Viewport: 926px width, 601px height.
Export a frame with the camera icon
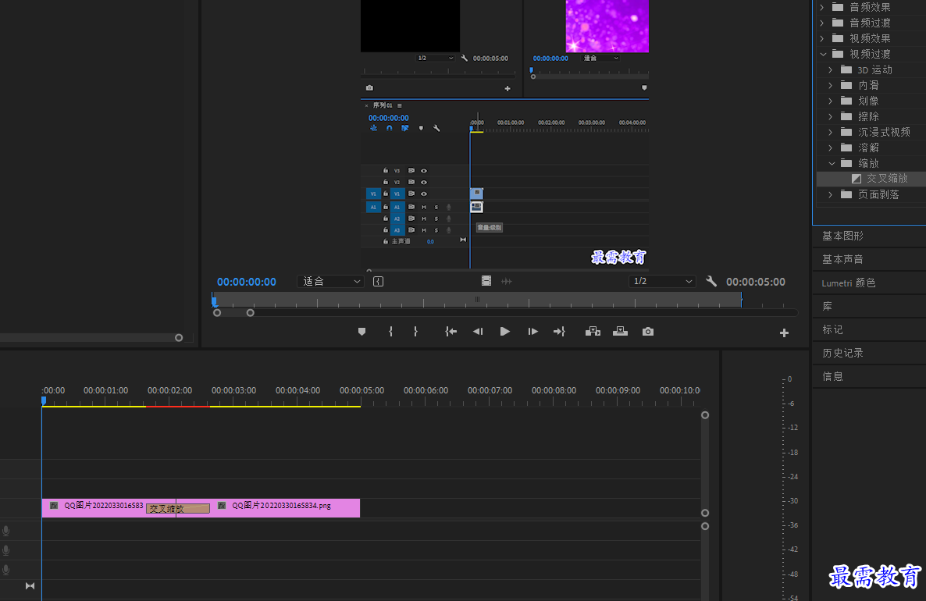648,332
